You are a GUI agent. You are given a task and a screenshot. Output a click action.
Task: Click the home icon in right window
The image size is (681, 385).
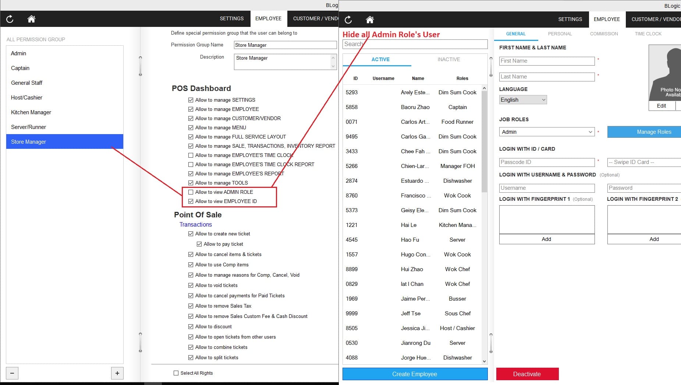(x=370, y=20)
